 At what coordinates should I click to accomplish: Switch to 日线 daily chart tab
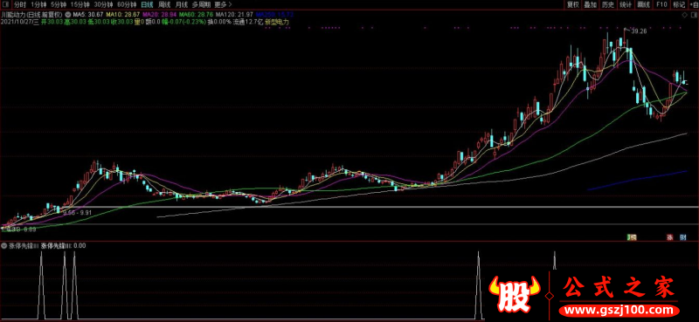(146, 5)
